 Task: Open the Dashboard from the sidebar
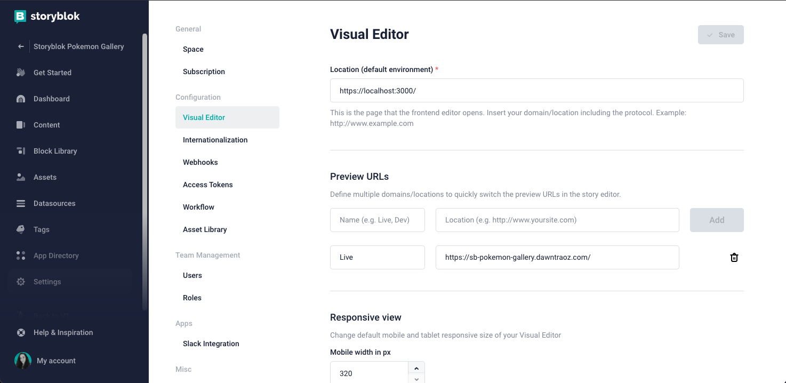click(x=51, y=99)
